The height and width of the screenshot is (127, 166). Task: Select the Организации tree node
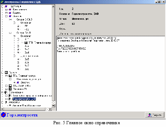[16, 93]
